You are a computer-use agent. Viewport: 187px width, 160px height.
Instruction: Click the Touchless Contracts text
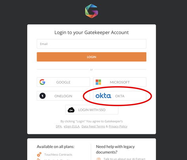tap(58, 154)
